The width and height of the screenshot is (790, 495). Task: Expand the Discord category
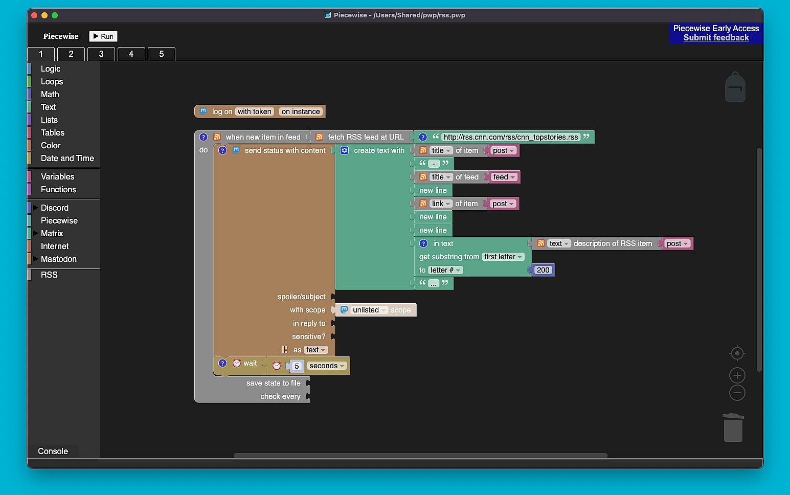(35, 208)
